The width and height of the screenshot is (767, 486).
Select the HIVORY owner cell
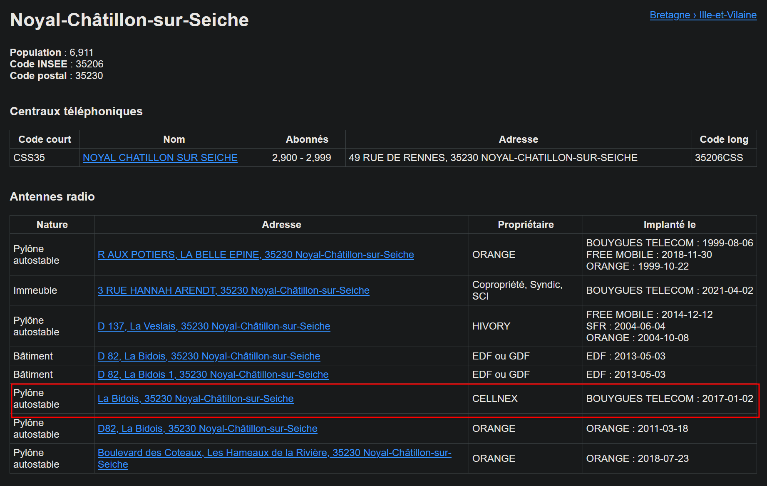point(526,326)
